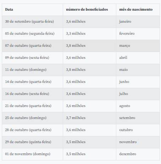Image resolution: width=161 pixels, height=164 pixels.
Task: Select the 01 de novembro (domingo) cell
Action: point(33,154)
